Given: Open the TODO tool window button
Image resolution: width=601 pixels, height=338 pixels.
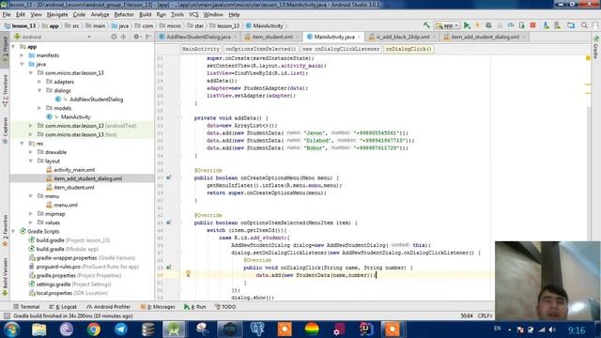Looking at the screenshot, I should point(225,307).
